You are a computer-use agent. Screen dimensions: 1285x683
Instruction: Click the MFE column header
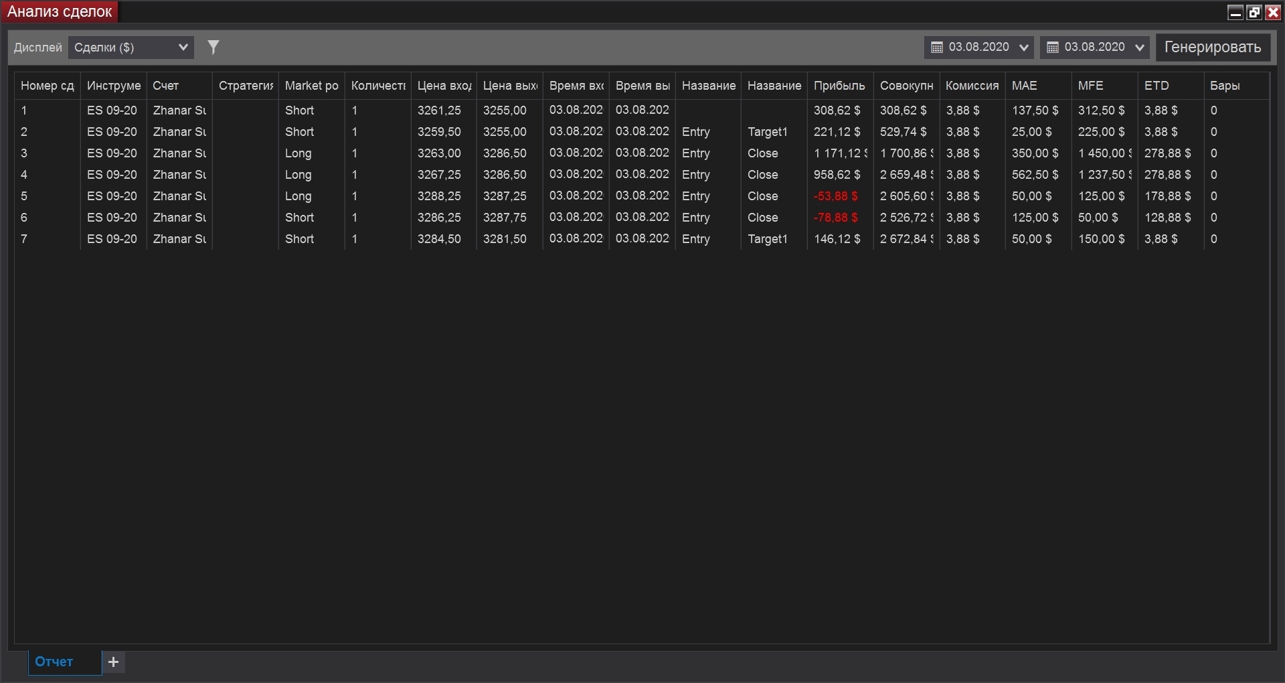1104,86
